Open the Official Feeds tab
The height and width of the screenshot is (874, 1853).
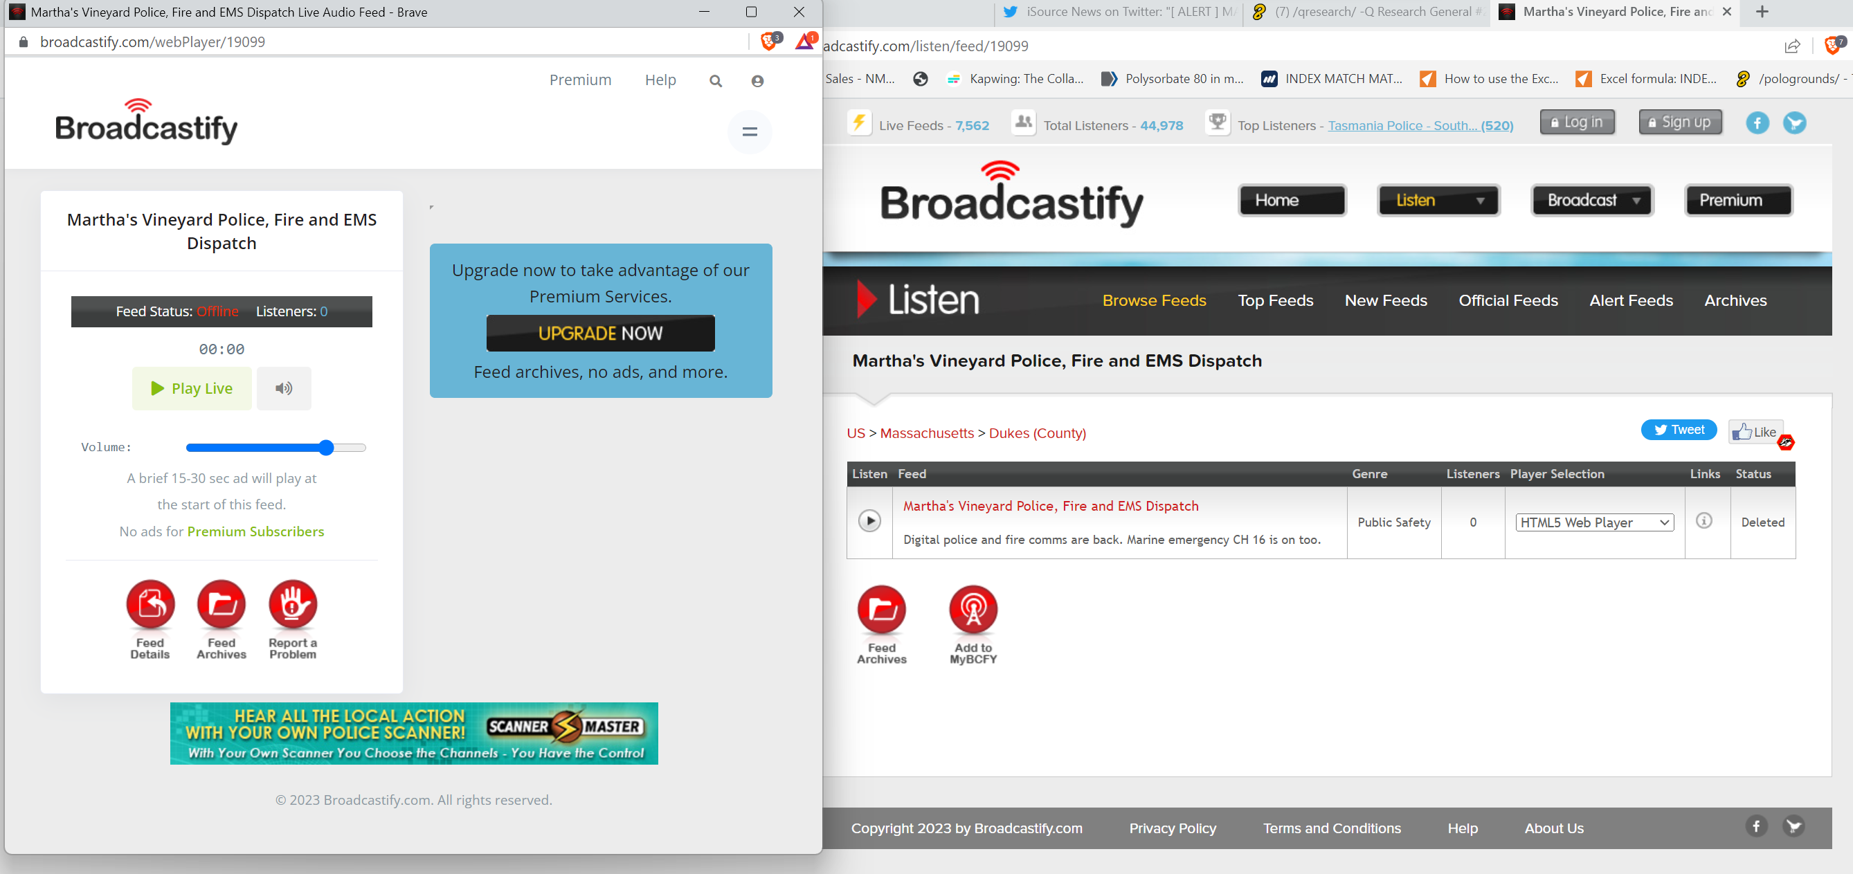point(1508,301)
